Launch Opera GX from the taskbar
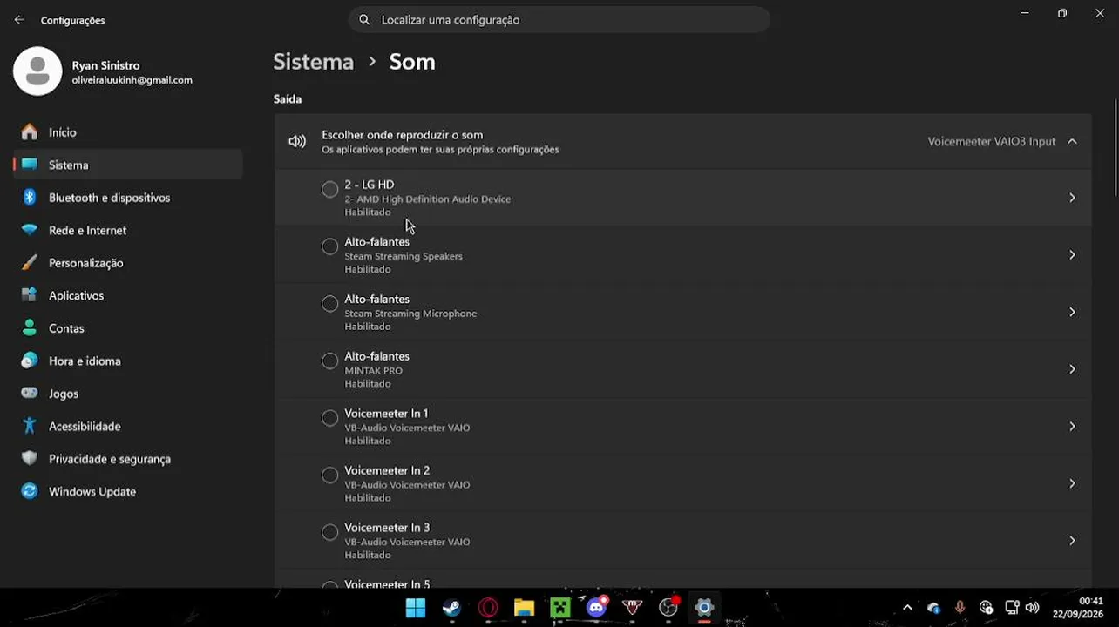1119x627 pixels. [x=488, y=608]
